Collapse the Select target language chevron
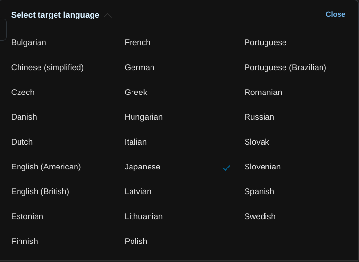 click(x=108, y=15)
